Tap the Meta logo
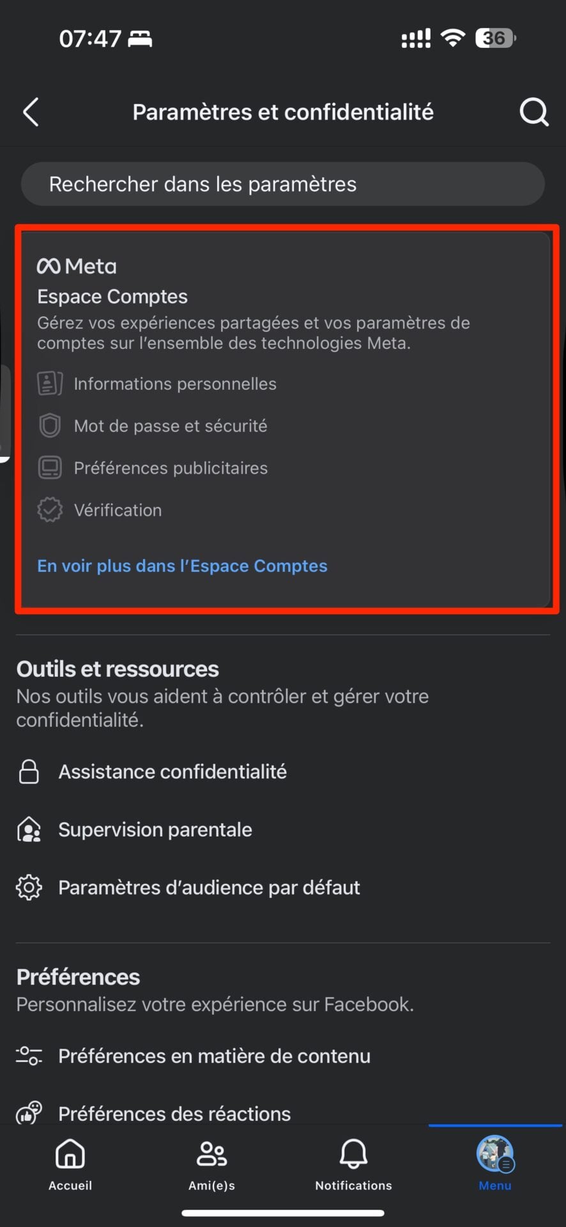The width and height of the screenshot is (566, 1227). [77, 266]
